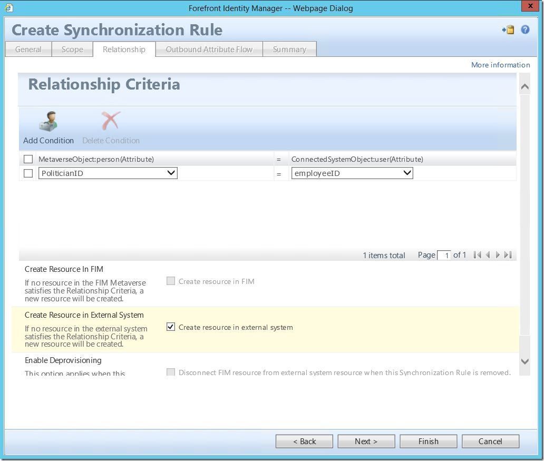Viewport: 544px width, 461px height.
Task: Go to previous page of conditions list
Action: pos(488,255)
